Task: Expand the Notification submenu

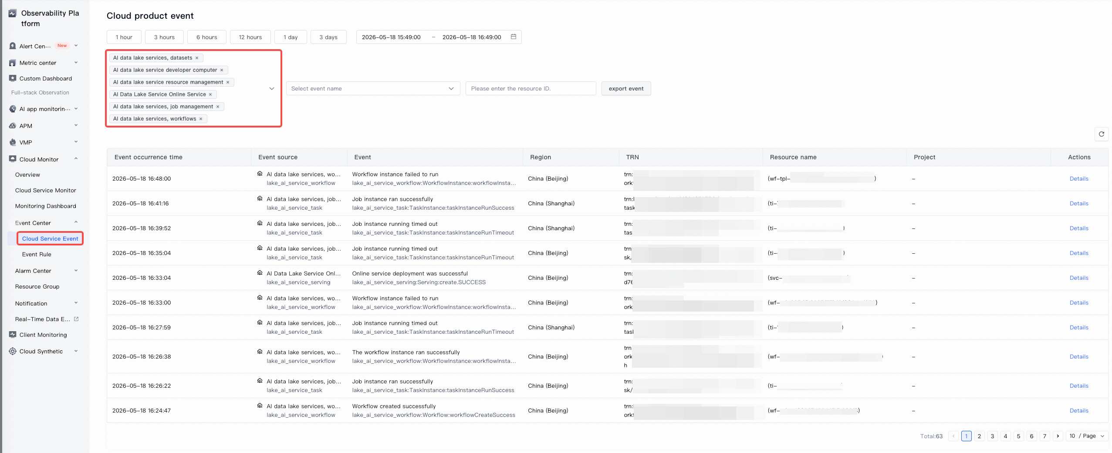Action: 76,303
